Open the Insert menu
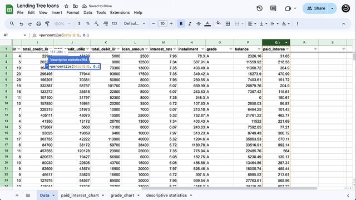Screen dimensions: 356x200 pos(57,12)
